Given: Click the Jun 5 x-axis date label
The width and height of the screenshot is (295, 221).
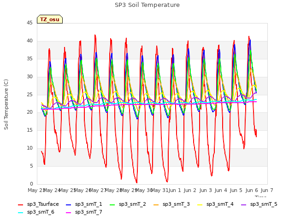Looking at the screenshot, I should coord(236,190).
